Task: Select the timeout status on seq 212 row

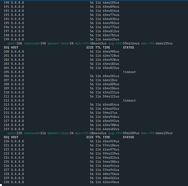Action: 129,101
